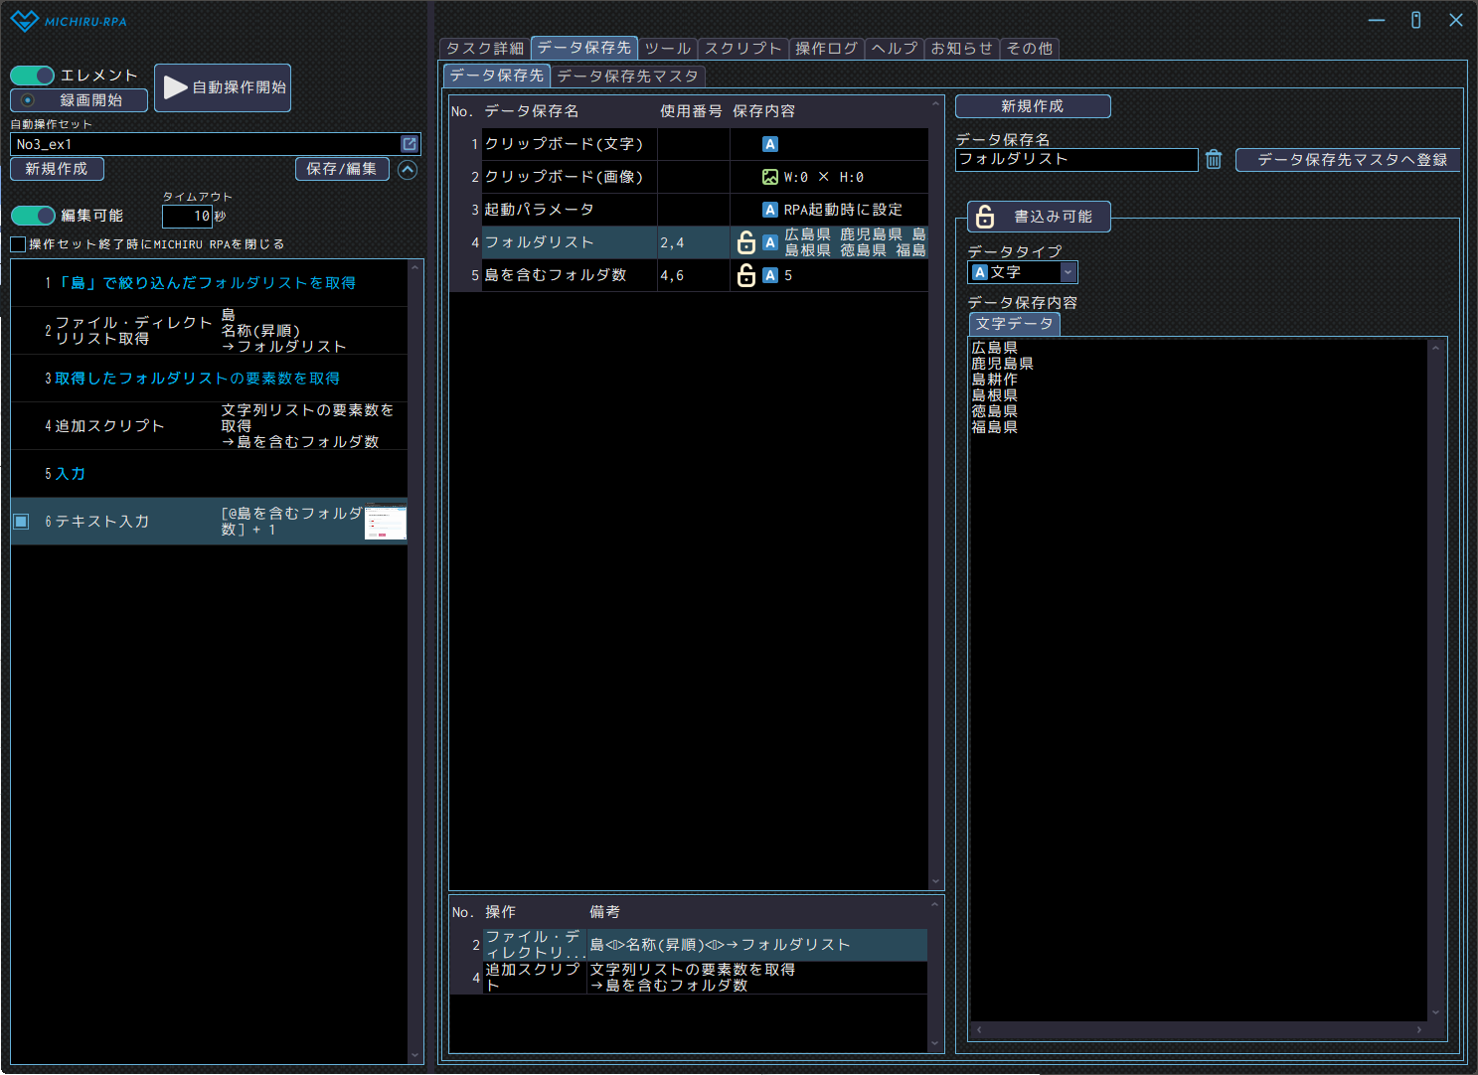Toggle the エレメント switch
Viewport: 1478px width, 1075px height.
[x=33, y=76]
